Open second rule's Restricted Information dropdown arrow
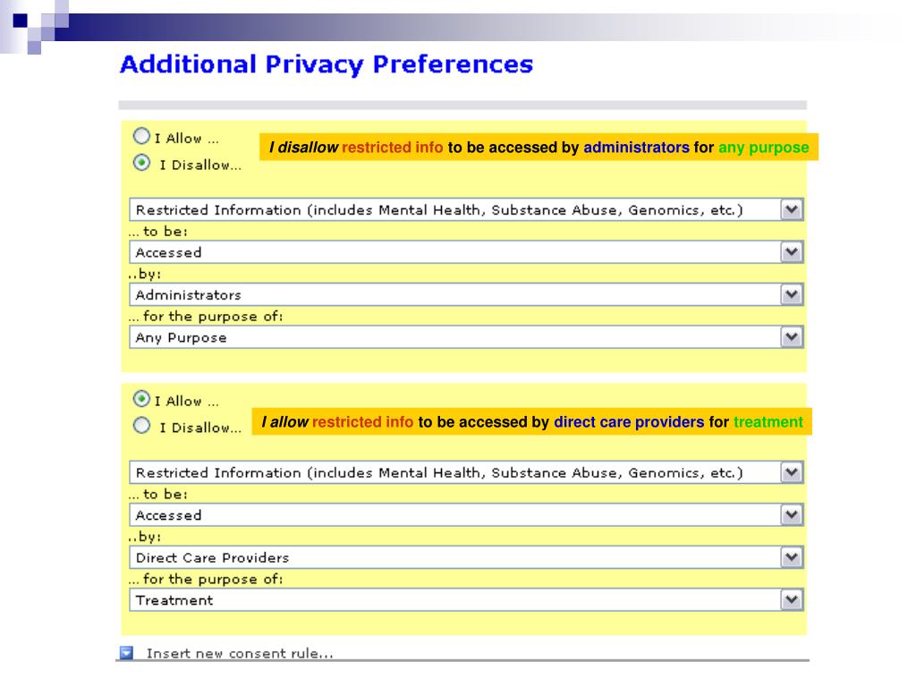Screen dimensions: 916x687 pyautogui.click(x=792, y=472)
